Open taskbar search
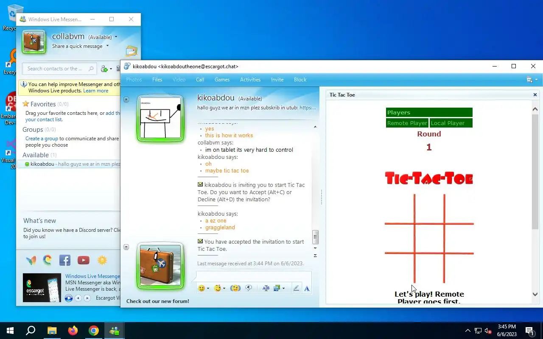The height and width of the screenshot is (339, 543). coord(31,331)
